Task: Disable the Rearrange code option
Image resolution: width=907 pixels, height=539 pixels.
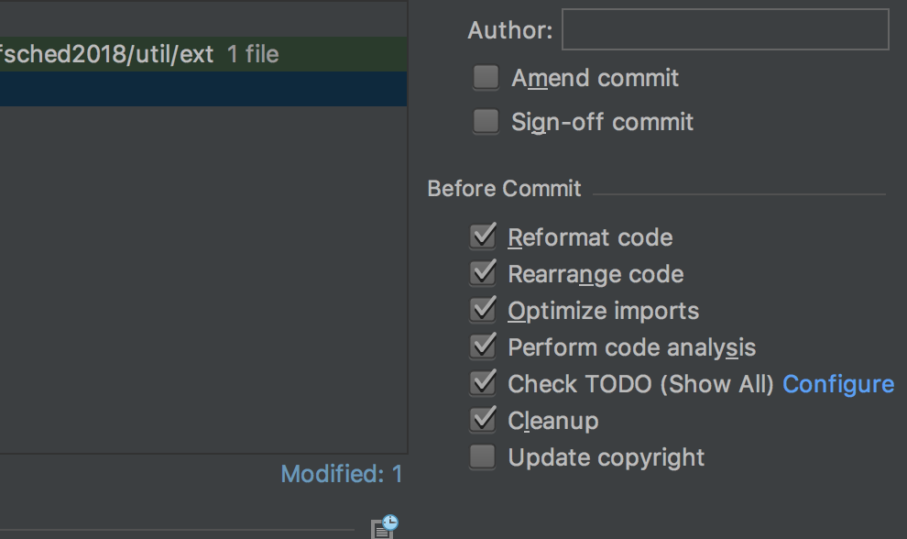Action: click(483, 272)
